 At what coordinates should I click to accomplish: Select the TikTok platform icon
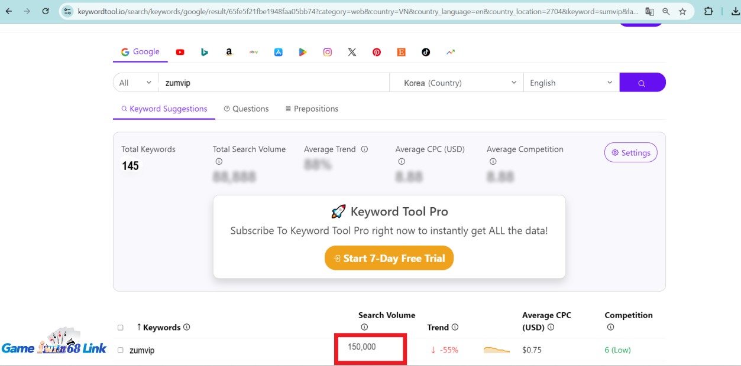tap(425, 52)
